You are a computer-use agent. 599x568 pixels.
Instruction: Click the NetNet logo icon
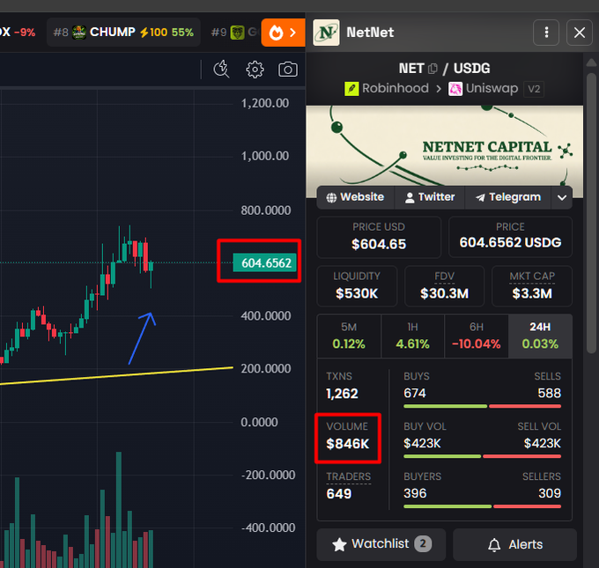326,33
